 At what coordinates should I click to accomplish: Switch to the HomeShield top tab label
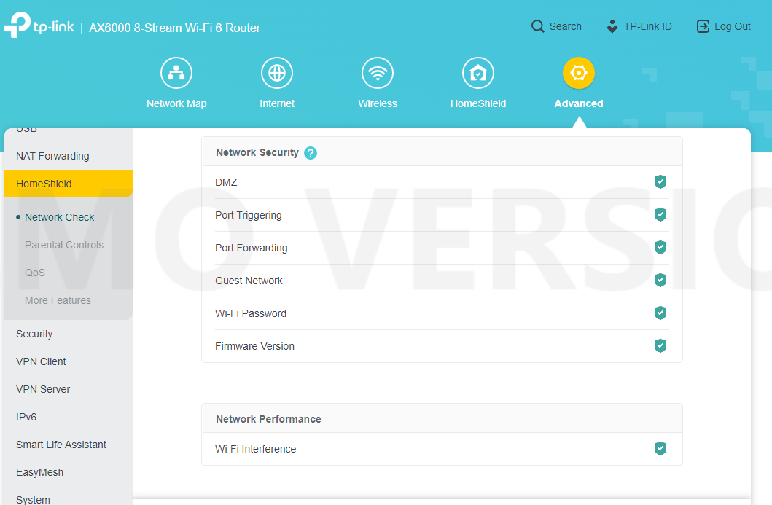tap(478, 103)
